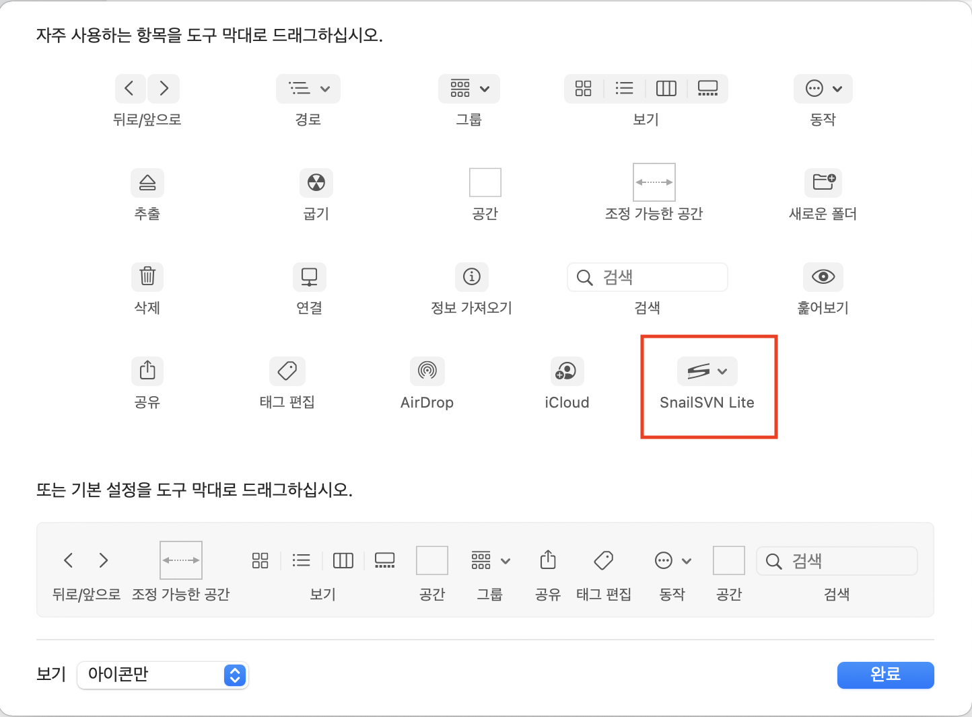Click the Back arrow in the top palette
This screenshot has height=717, width=972.
coord(131,88)
